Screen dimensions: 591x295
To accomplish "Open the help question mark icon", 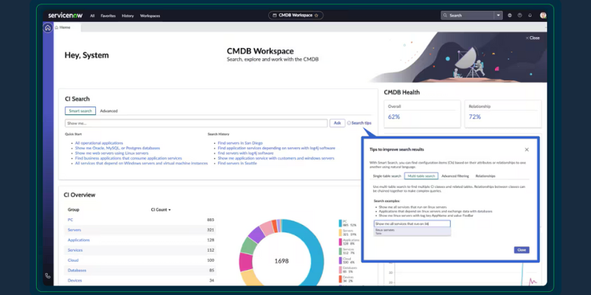I will [520, 15].
